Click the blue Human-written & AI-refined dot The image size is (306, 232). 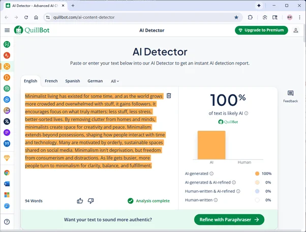(257, 191)
